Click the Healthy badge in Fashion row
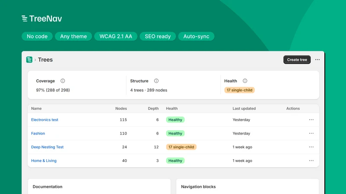Image resolution: width=346 pixels, height=194 pixels. tap(175, 133)
